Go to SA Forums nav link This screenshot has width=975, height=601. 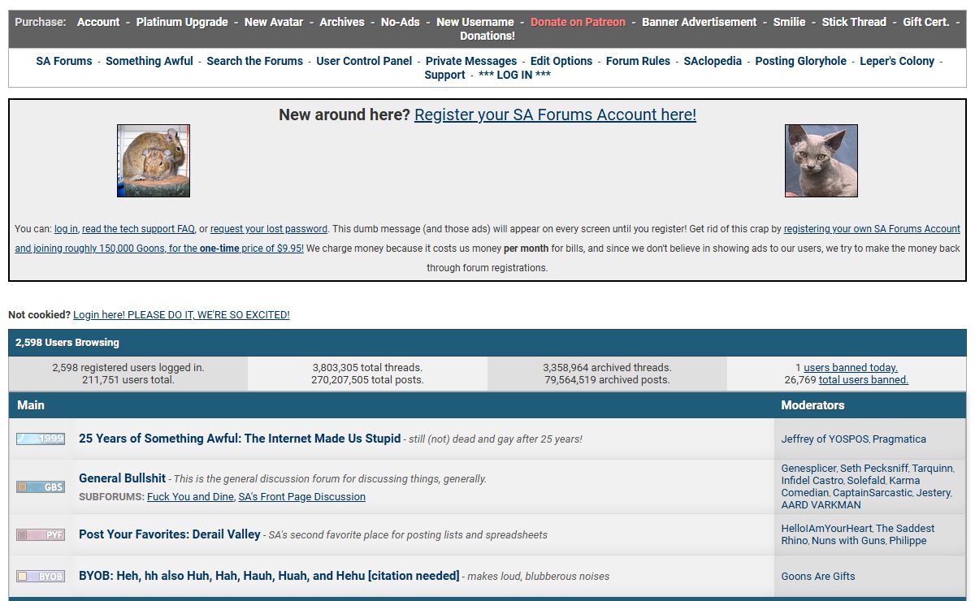click(x=64, y=61)
